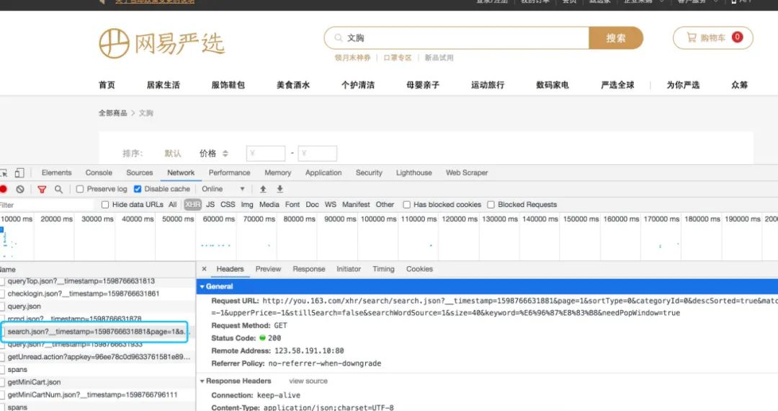
Task: Close the request details panel
Action: [x=204, y=269]
